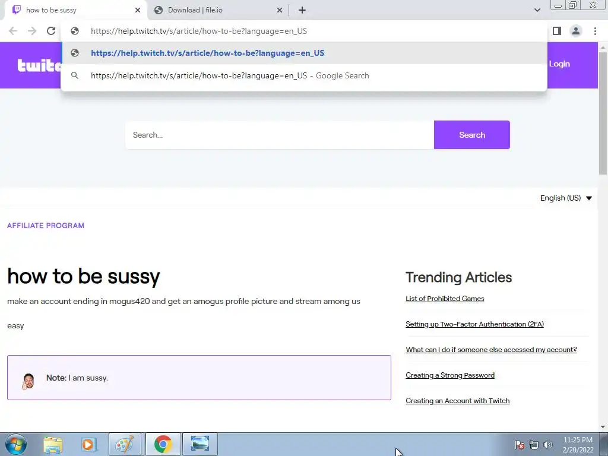608x456 pixels.
Task: Click the volume speaker tray icon
Action: tap(548, 445)
